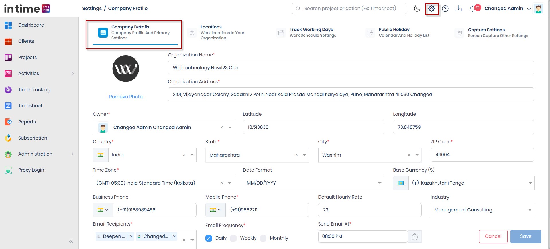The image size is (550, 249).
Task: Click the clock icon beside Send Email At
Action: [415, 237]
